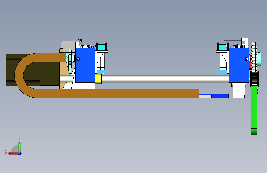Select the long gray horizontal shaft
Screen dimensions: 267x173
[165, 79]
